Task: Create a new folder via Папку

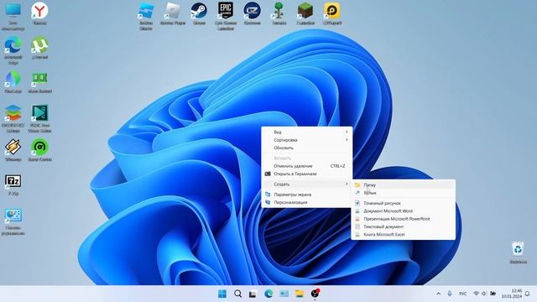Action: [404, 185]
